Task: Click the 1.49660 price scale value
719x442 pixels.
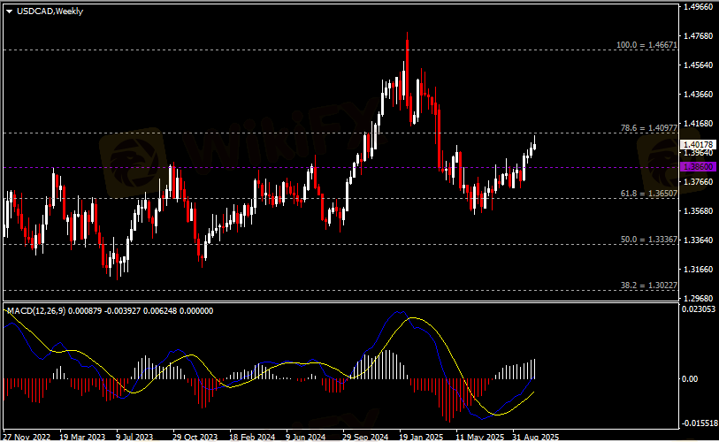Action: click(698, 7)
